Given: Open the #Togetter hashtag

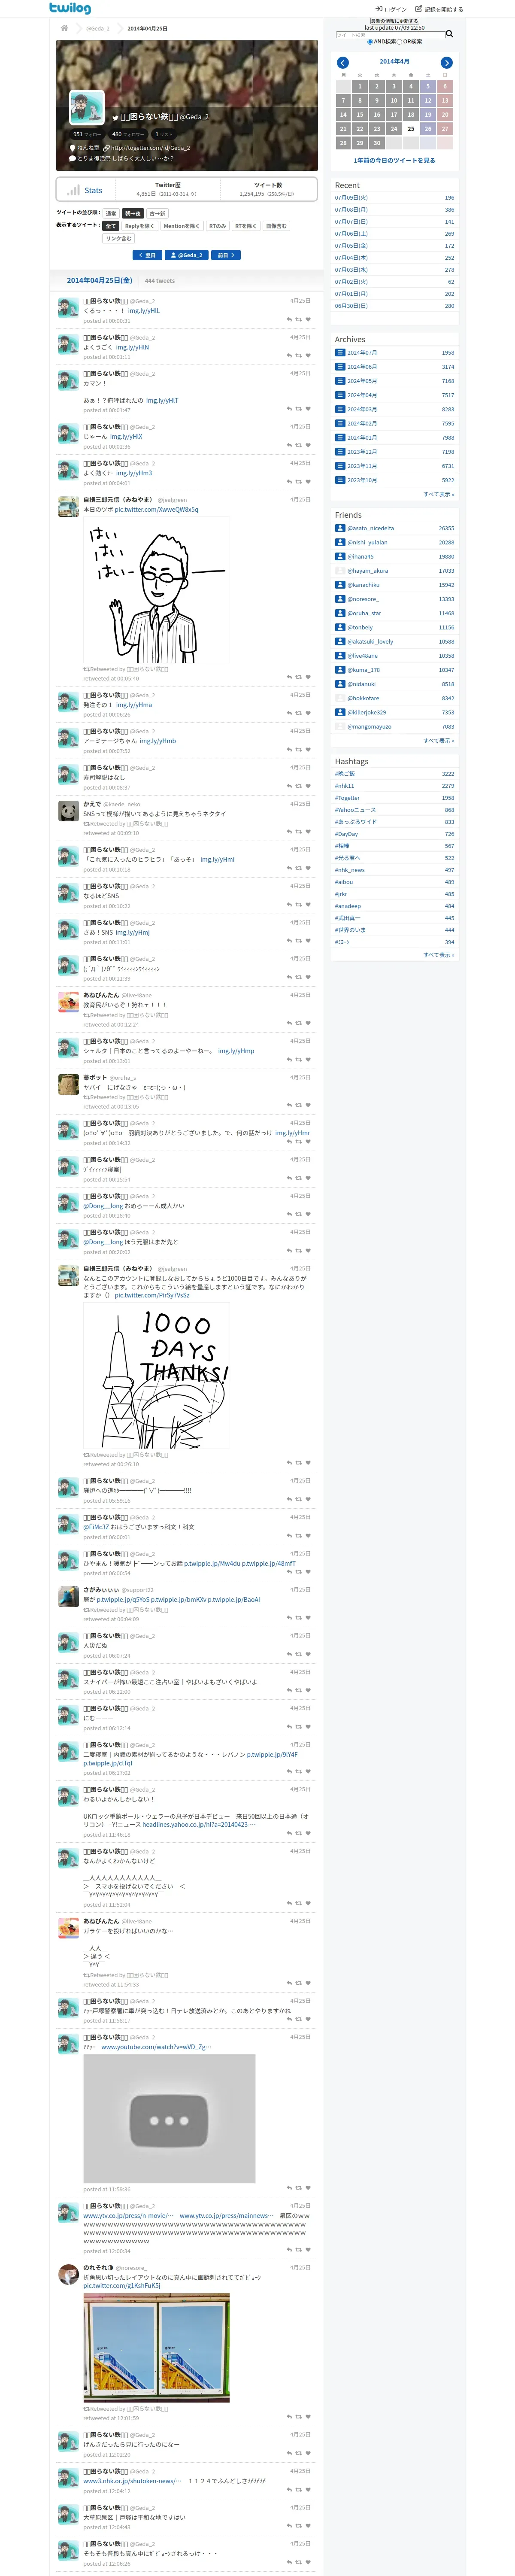Looking at the screenshot, I should pyautogui.click(x=348, y=798).
